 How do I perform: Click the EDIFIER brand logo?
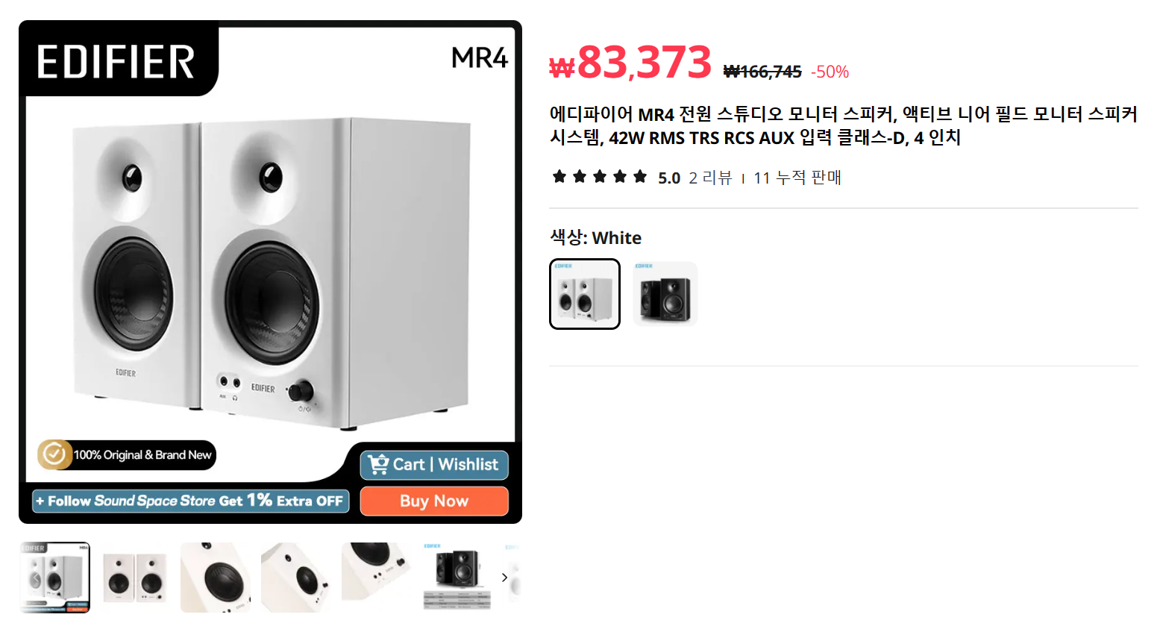116,61
